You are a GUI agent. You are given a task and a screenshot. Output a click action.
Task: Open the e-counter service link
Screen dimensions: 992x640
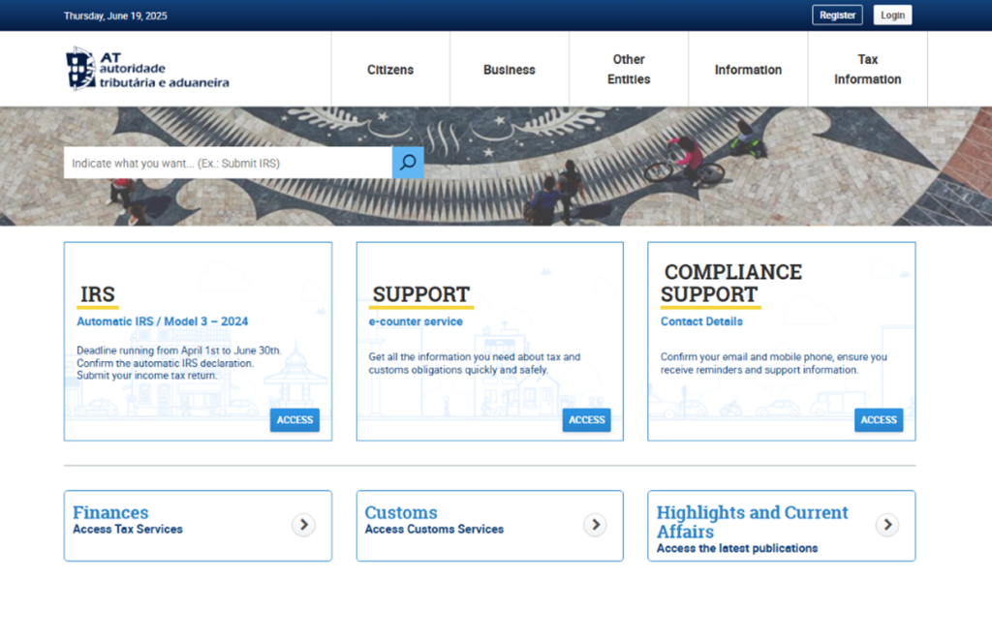coord(416,321)
